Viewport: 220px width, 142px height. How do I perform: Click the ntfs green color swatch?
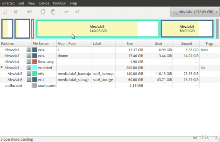click(34, 74)
